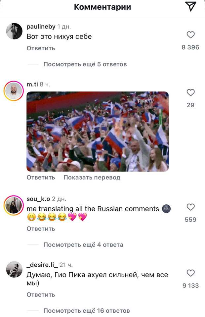Image resolution: width=205 pixels, height=317 pixels.
Task: Expand 5 more replies under paulineby
Action: [85, 64]
